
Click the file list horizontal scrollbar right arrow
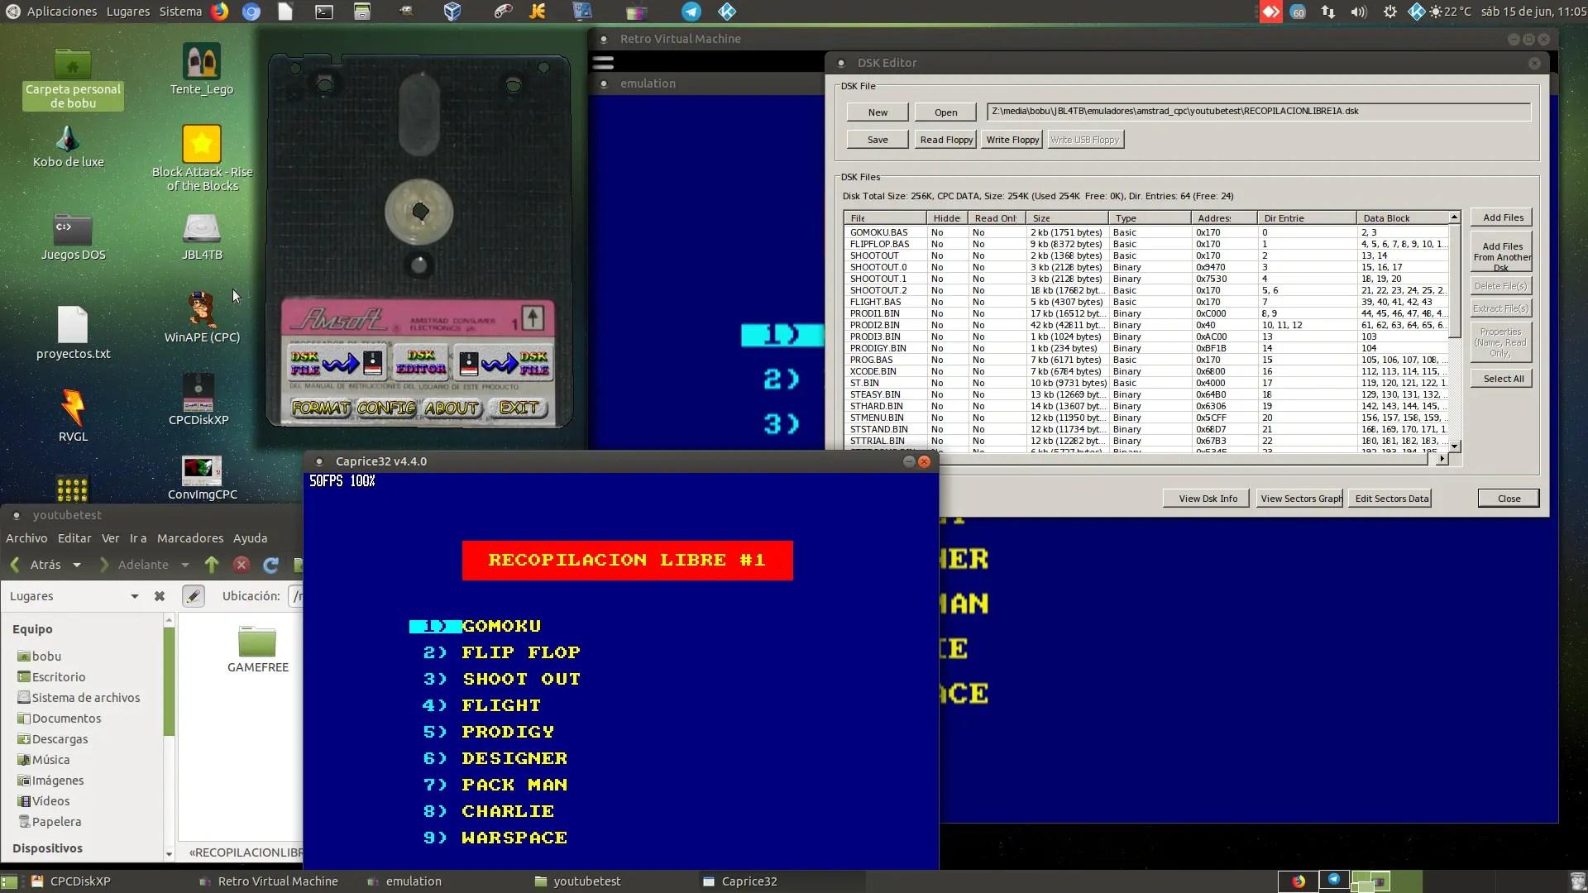(x=1443, y=458)
